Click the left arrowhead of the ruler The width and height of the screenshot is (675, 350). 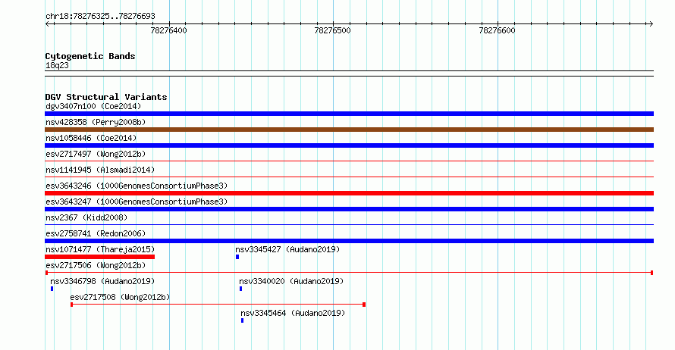pos(47,23)
